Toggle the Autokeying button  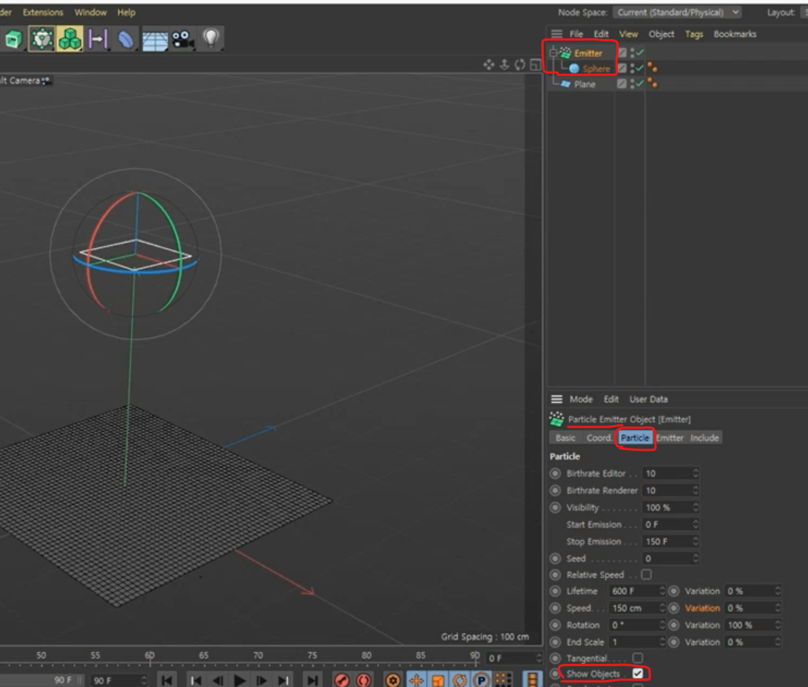coord(364,680)
